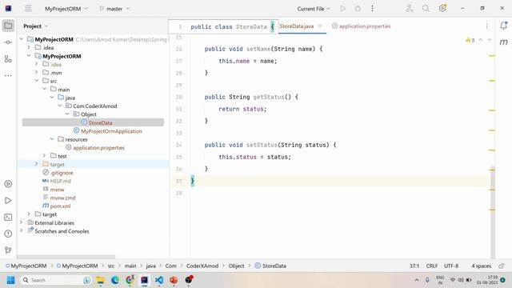The width and height of the screenshot is (512, 288).
Task: Expand Scratches and Consoles node
Action: [x=22, y=231]
